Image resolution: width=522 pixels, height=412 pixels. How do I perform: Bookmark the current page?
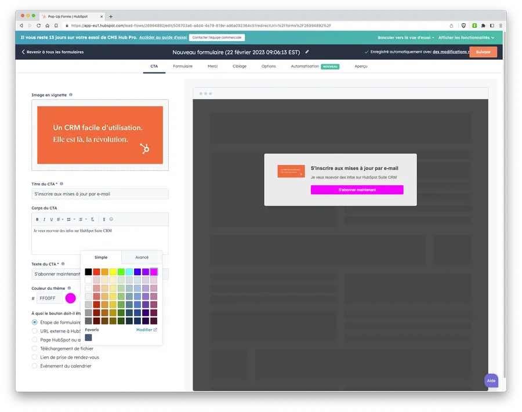[x=56, y=25]
